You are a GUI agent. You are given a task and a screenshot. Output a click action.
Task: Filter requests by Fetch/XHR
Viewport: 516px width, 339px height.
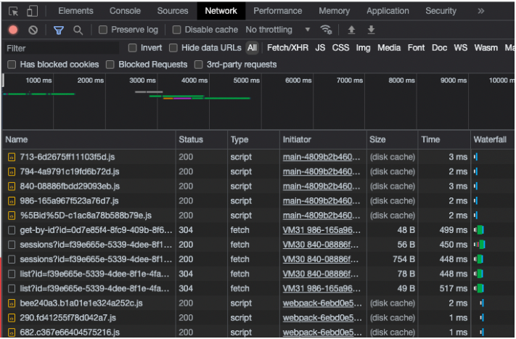(x=287, y=48)
